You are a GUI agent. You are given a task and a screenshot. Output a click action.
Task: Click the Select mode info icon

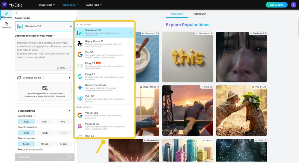click(x=34, y=116)
